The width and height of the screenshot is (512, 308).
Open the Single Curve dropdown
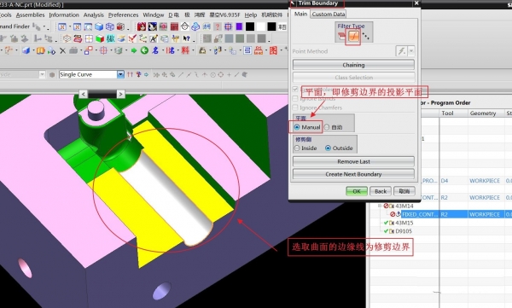tap(120, 74)
